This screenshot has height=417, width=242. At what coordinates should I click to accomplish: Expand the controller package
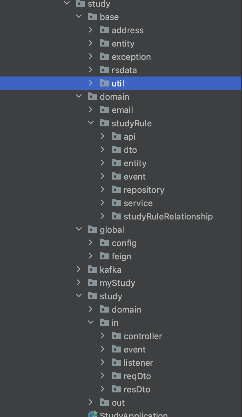point(103,336)
